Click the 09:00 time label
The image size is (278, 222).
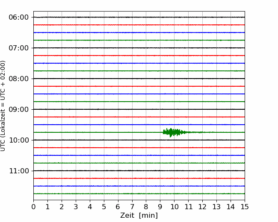(19, 109)
